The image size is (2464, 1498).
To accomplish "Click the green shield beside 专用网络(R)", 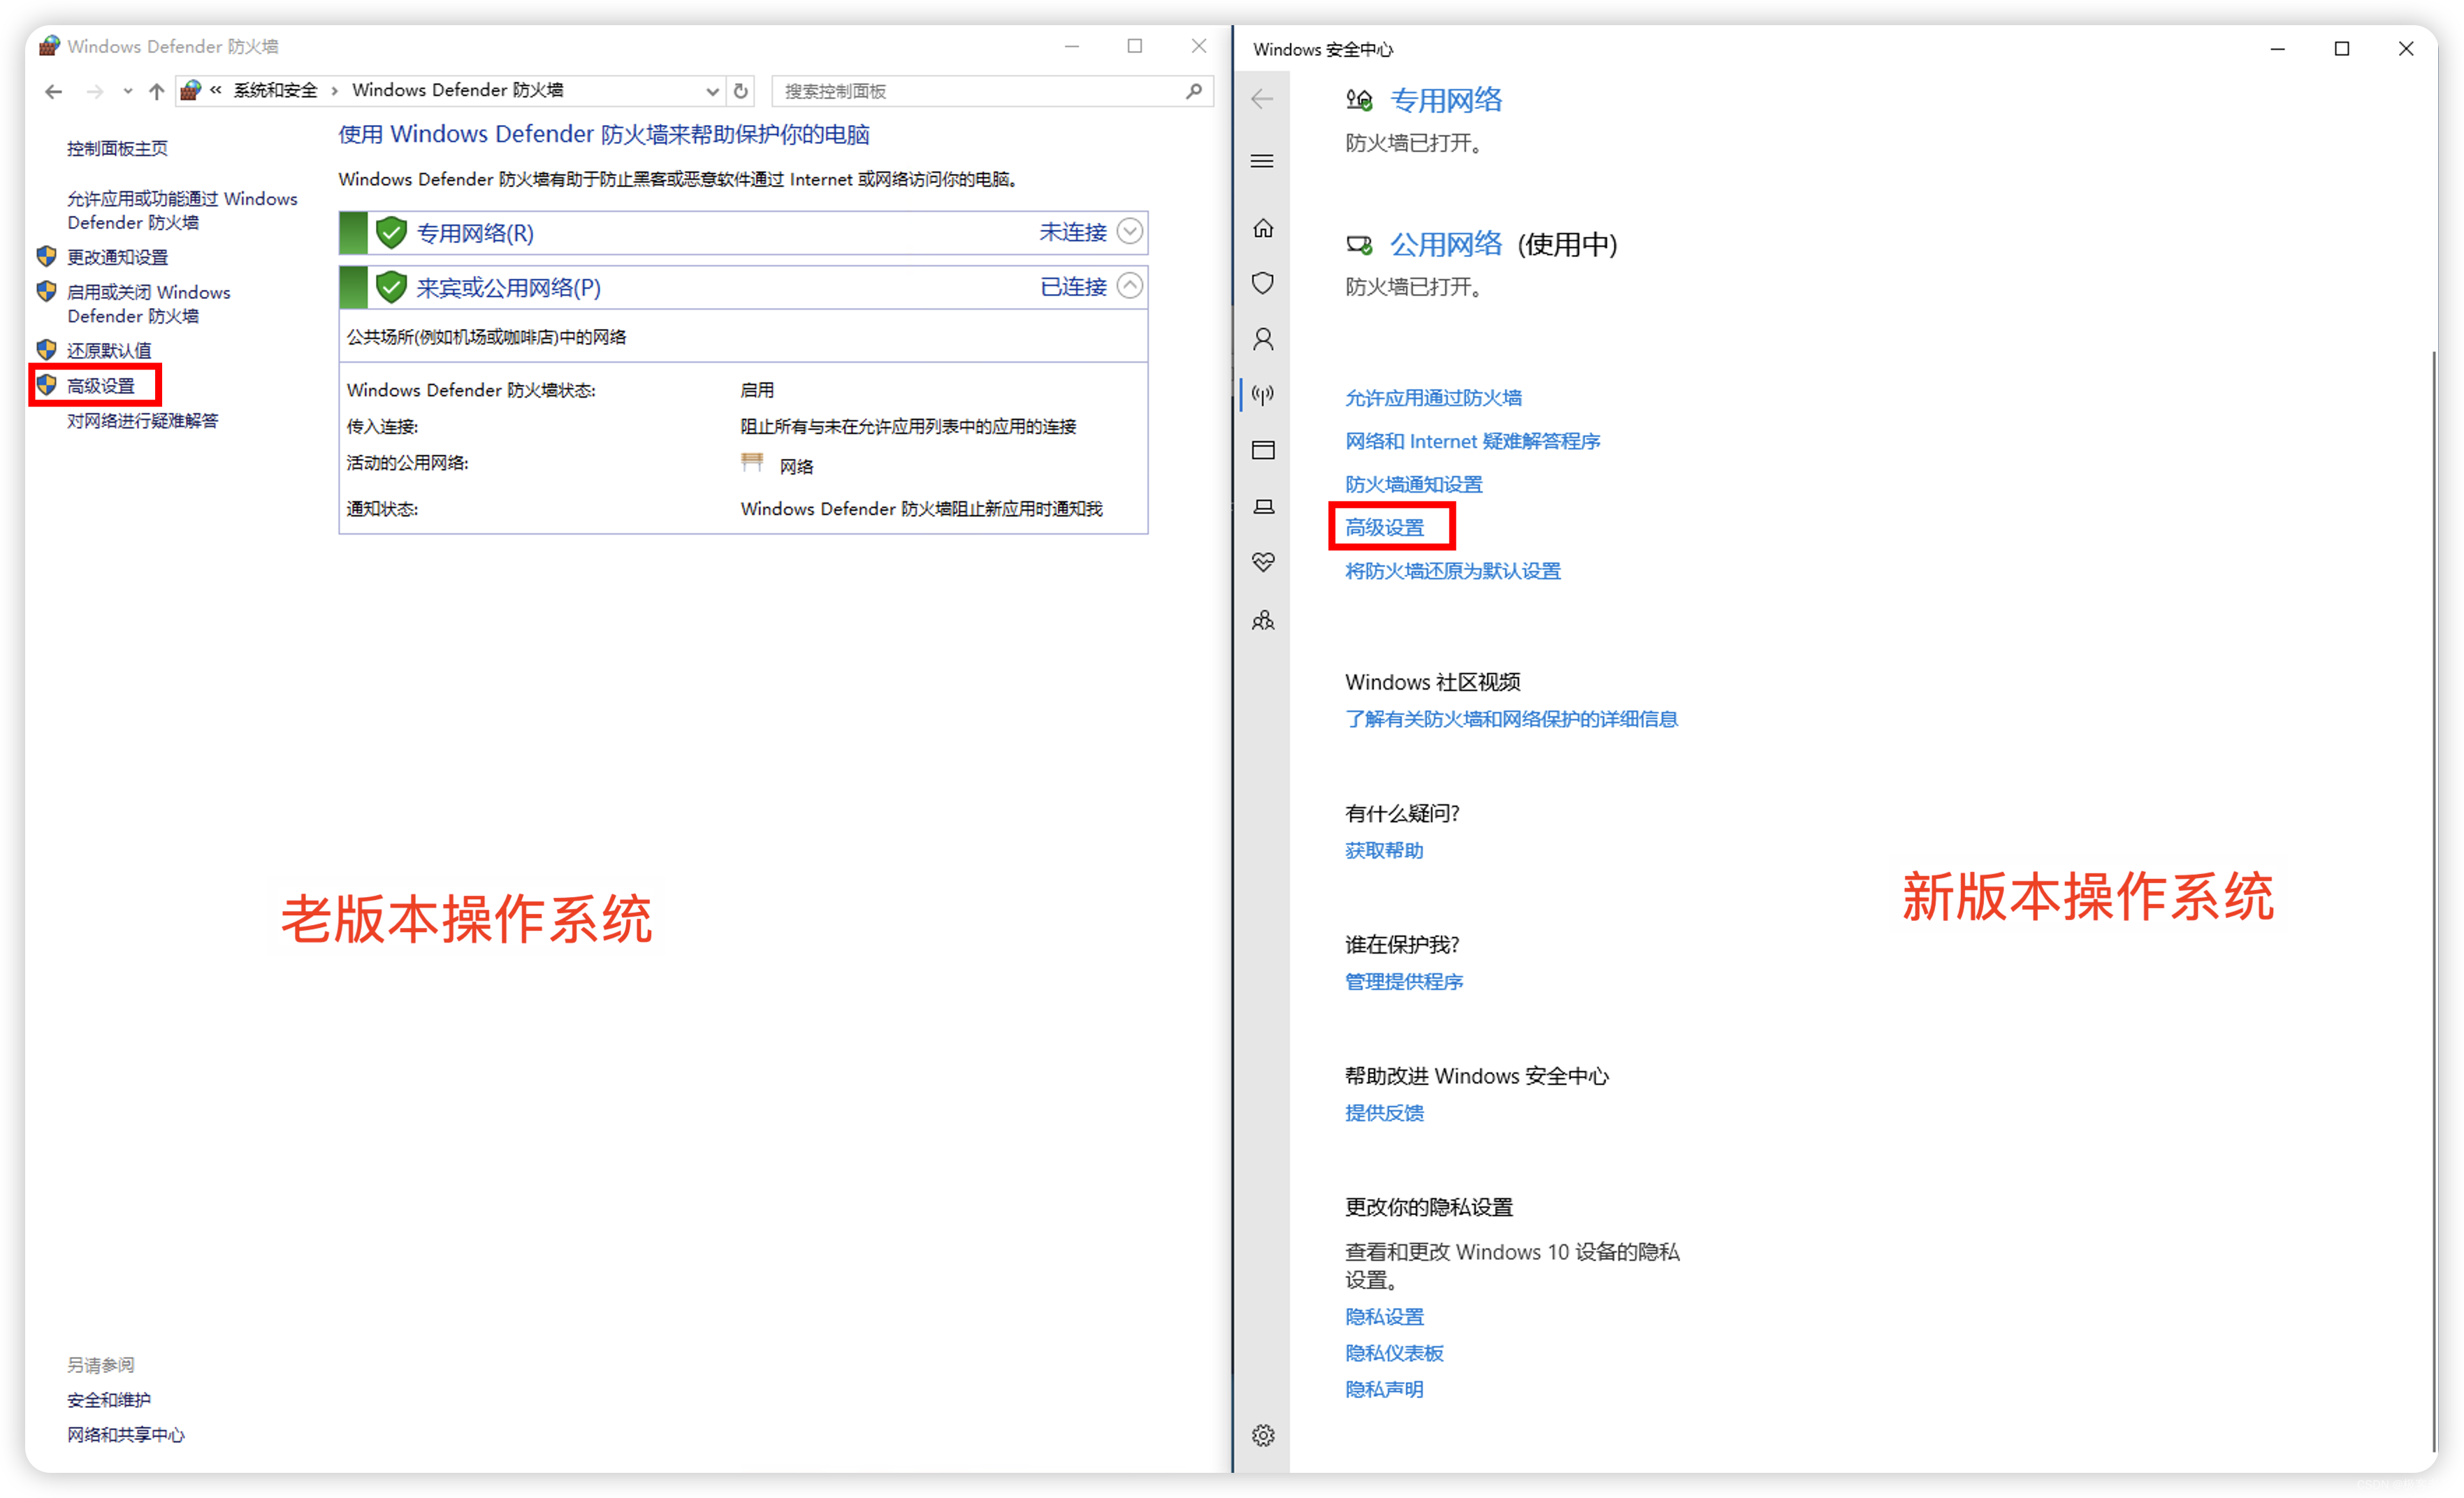I will (391, 233).
